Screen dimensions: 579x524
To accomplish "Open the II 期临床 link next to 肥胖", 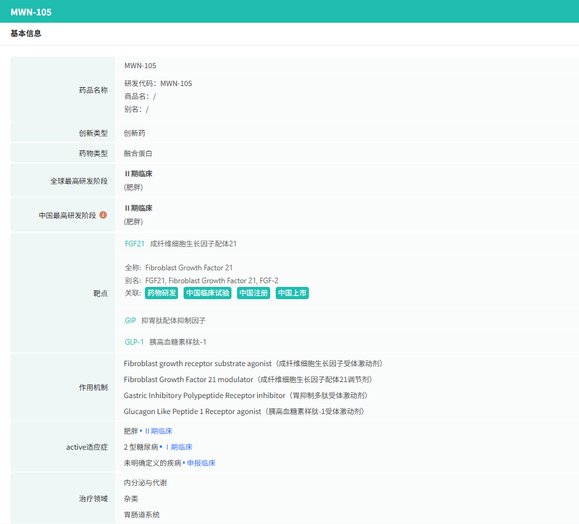I will (x=159, y=431).
